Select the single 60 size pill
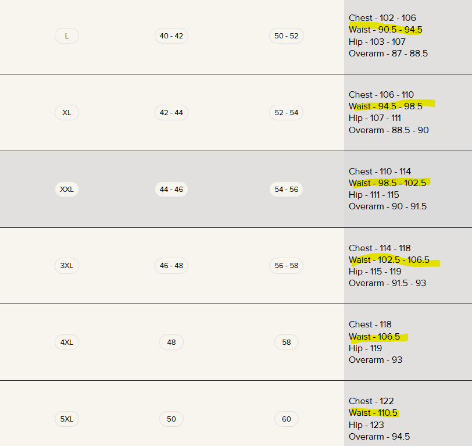Screen dimensions: 472x446 [287, 419]
